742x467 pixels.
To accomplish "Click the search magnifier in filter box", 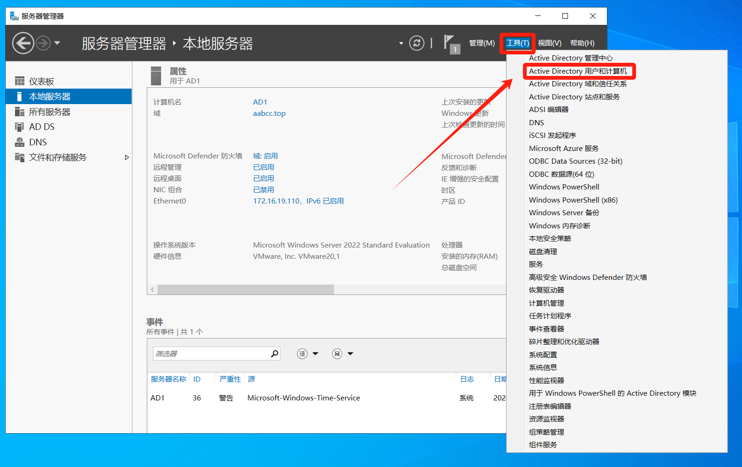I will coord(274,354).
